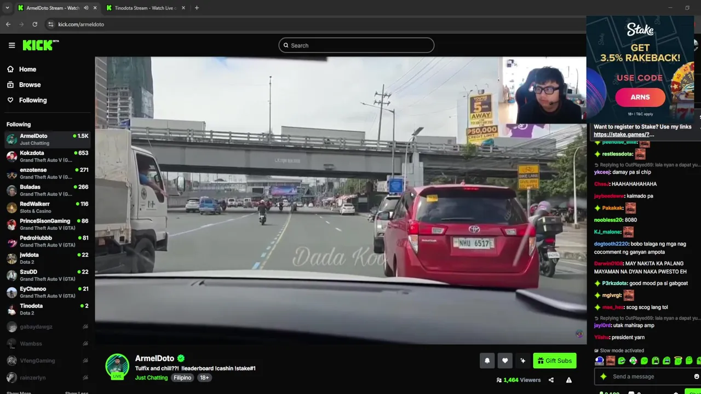Viewport: 701px width, 394px height.
Task: Close the Tinodota Stream tab
Action: point(183,8)
